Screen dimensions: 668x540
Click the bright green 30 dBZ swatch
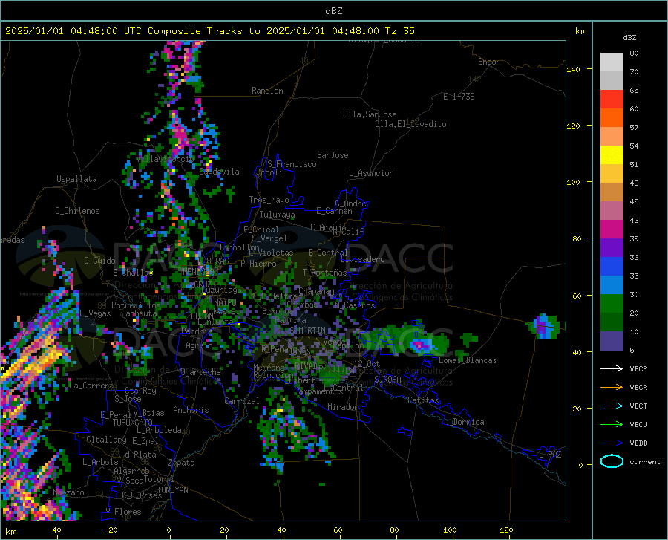point(612,304)
